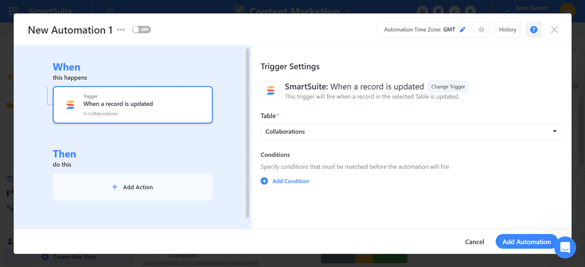This screenshot has width=585, height=267.
Task: Click the 'Trigger Settings' heading
Action: tap(290, 67)
